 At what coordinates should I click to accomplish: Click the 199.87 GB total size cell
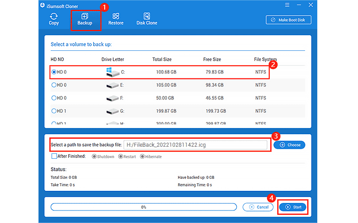[x=166, y=111]
